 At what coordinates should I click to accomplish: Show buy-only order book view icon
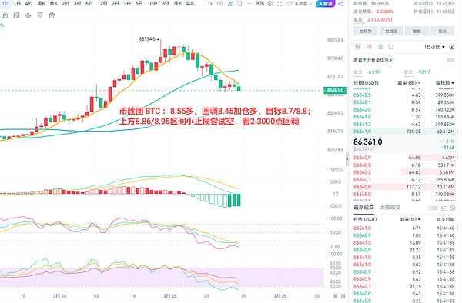point(380,47)
